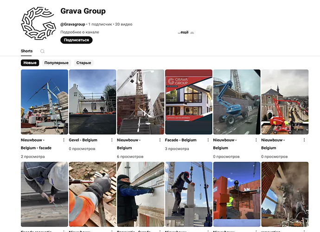Click the Grava Group channel avatar logo
Screen dimensions: 320x232
point(38,23)
